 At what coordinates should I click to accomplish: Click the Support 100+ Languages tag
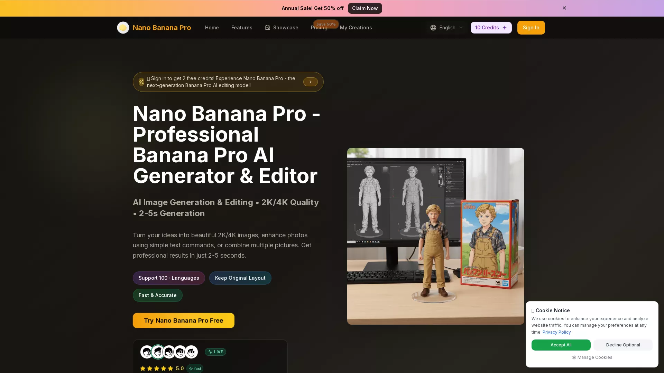click(x=169, y=278)
